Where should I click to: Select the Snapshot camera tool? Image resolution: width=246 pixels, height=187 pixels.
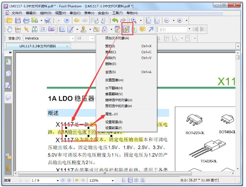point(51,29)
